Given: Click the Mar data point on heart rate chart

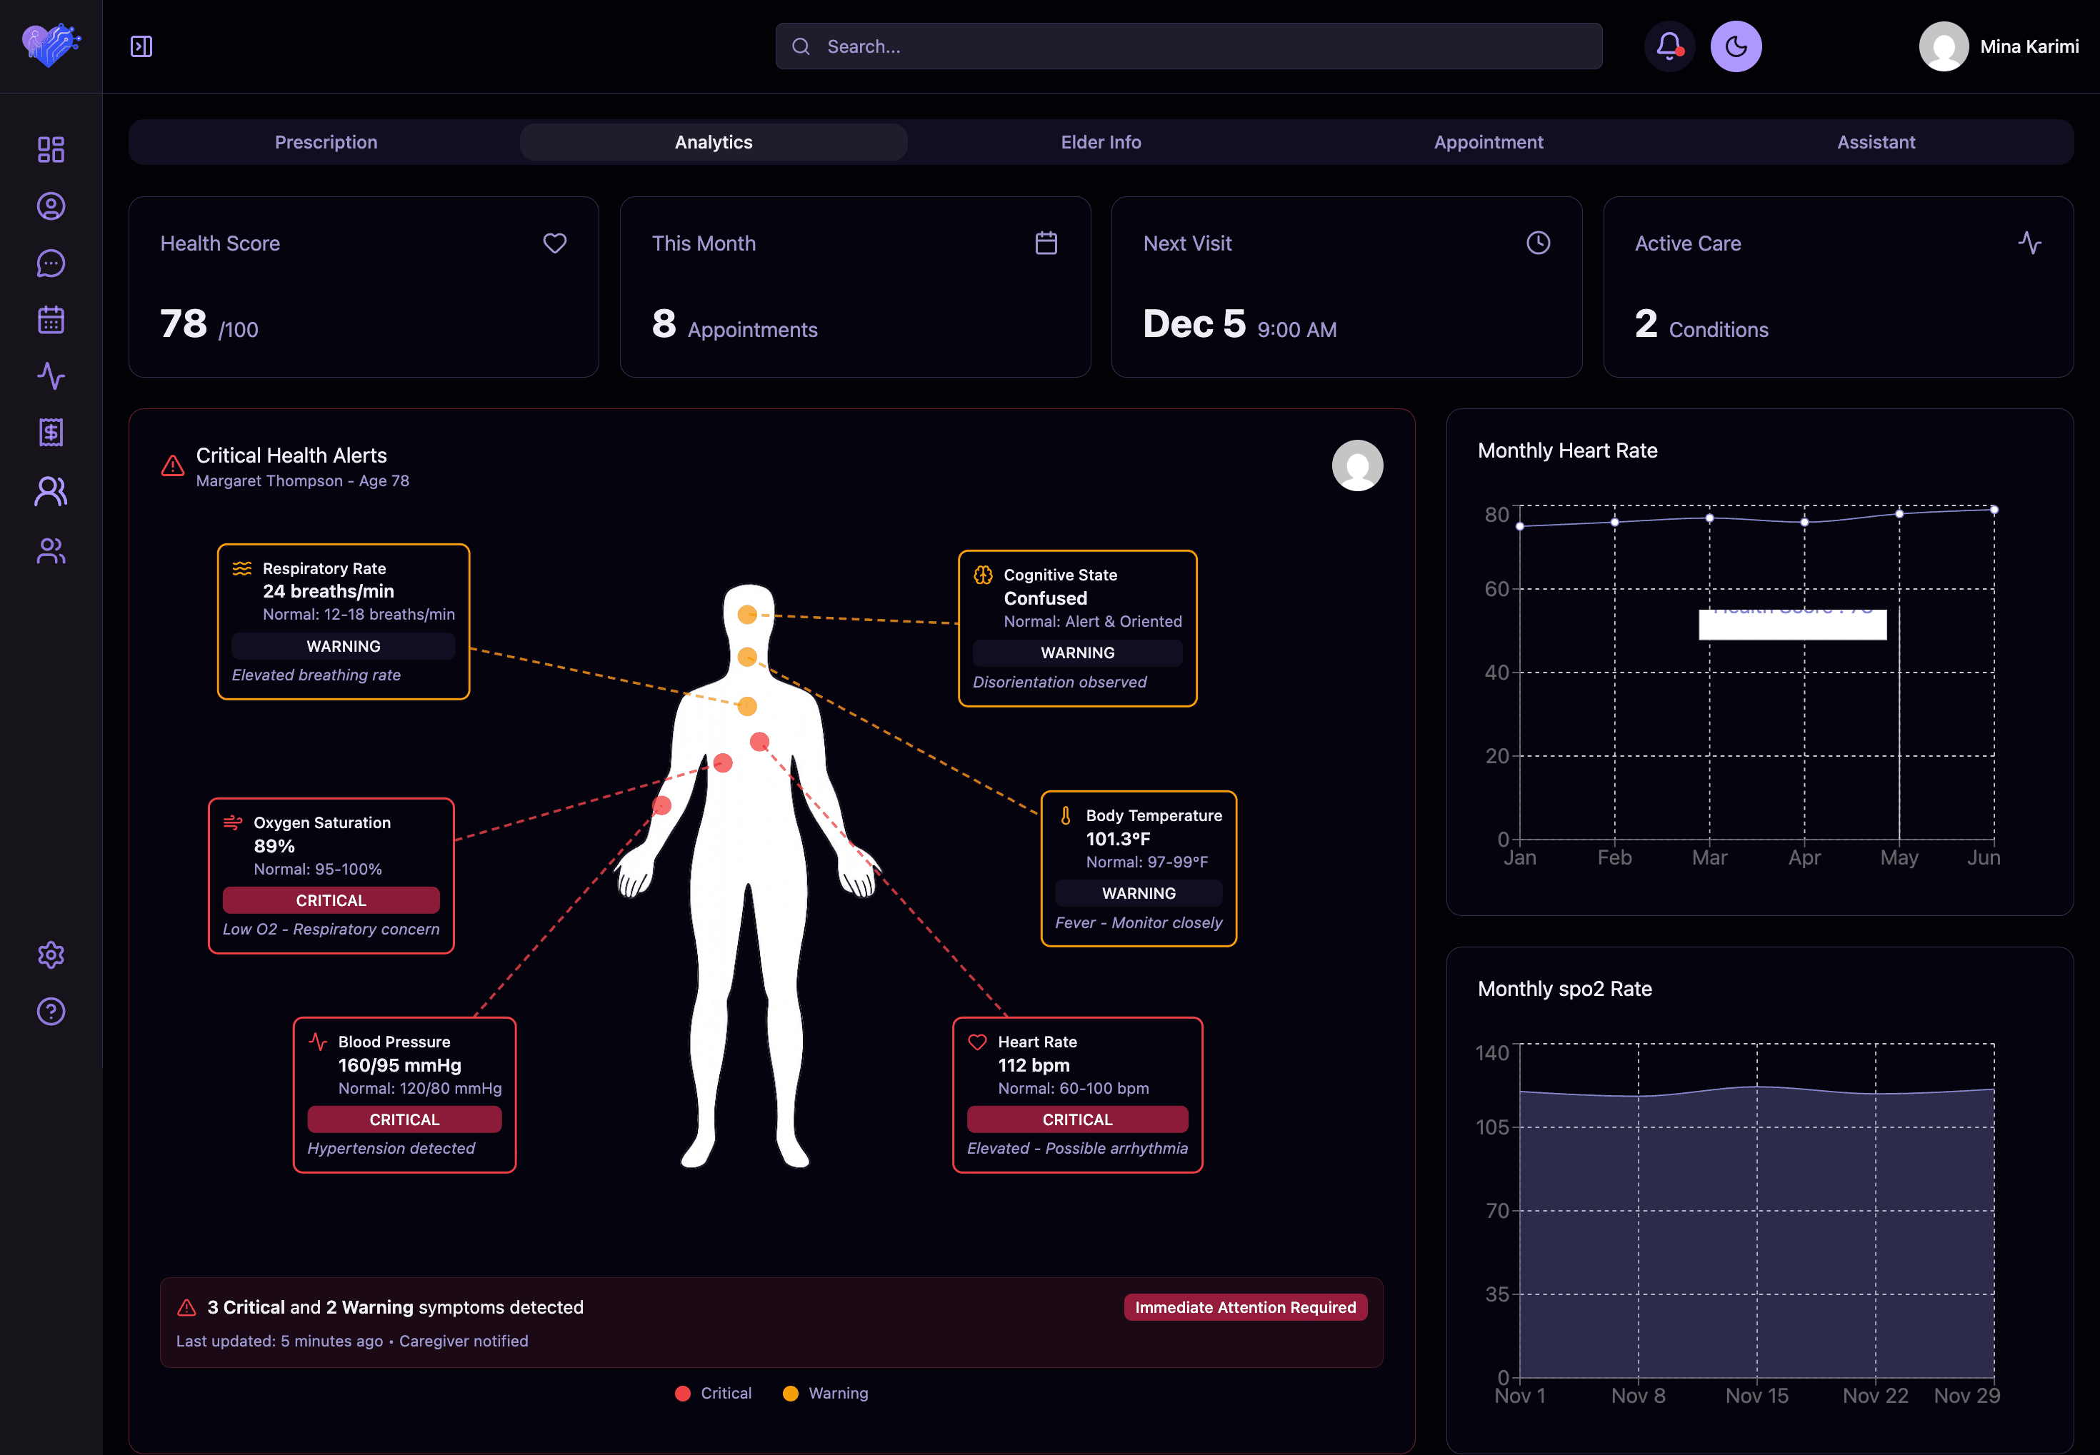Looking at the screenshot, I should point(1710,518).
